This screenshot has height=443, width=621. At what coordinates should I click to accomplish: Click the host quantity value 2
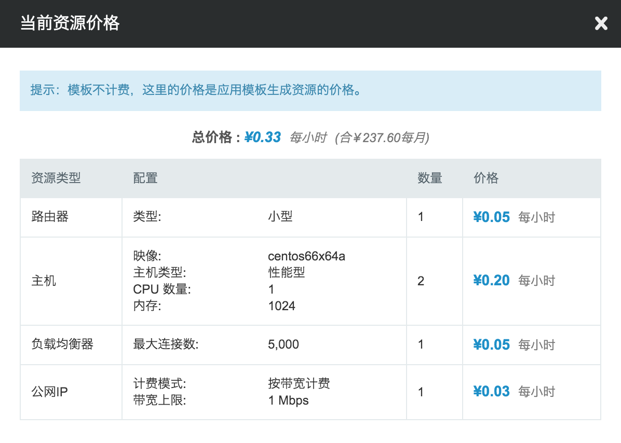421,281
